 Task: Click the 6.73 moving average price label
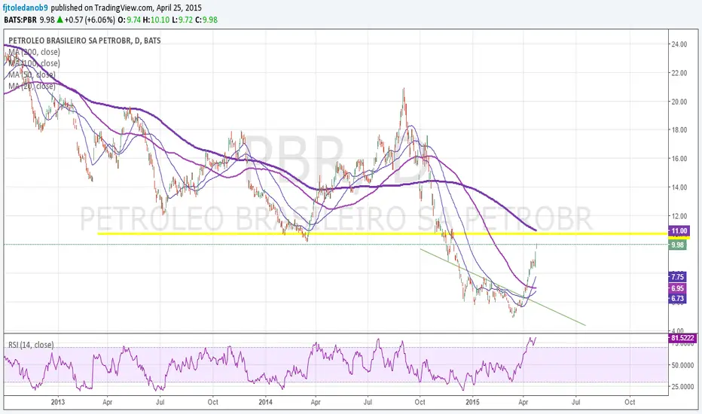[677, 299]
